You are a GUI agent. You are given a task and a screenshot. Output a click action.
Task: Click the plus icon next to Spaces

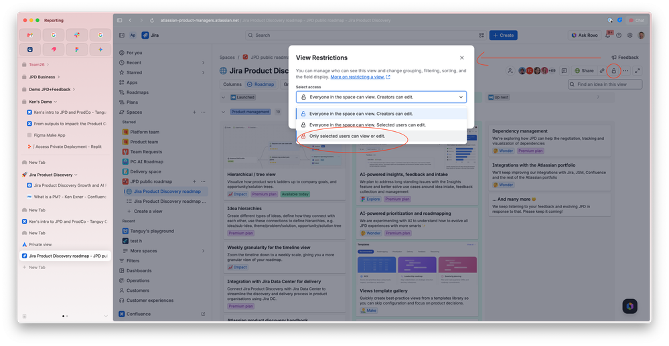coord(194,112)
